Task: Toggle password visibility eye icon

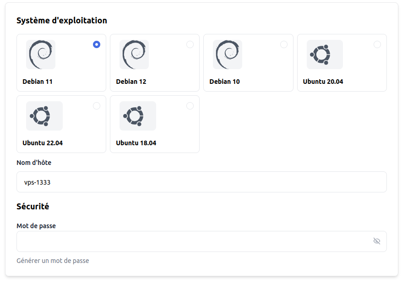Action: coord(377,241)
